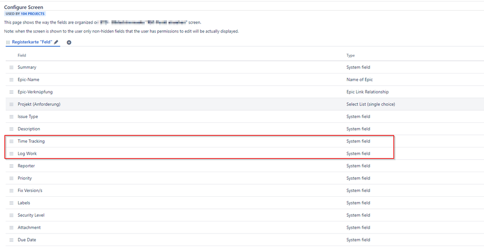Select the Labels field name
This screenshot has width=484, height=248.
point(24,203)
